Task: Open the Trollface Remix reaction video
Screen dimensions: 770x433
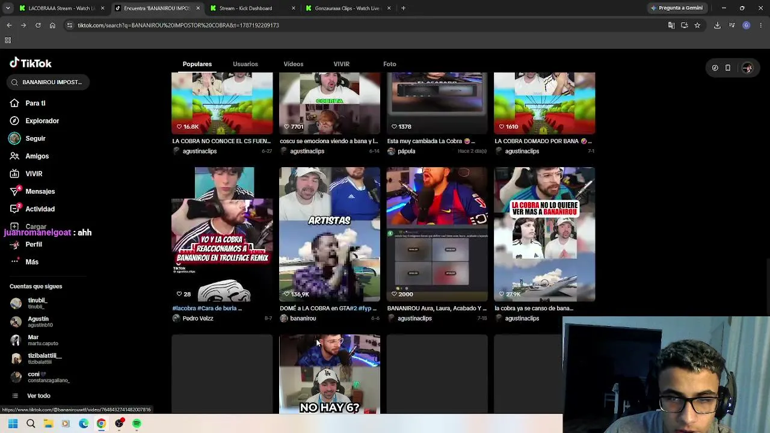Action: 222,235
